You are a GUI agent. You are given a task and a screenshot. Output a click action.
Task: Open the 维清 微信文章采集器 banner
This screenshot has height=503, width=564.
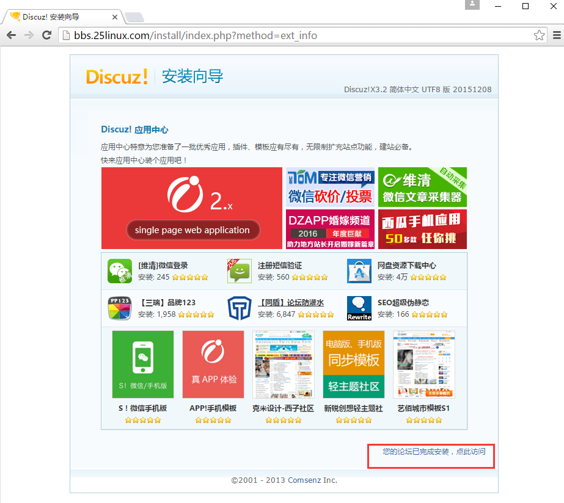422,187
